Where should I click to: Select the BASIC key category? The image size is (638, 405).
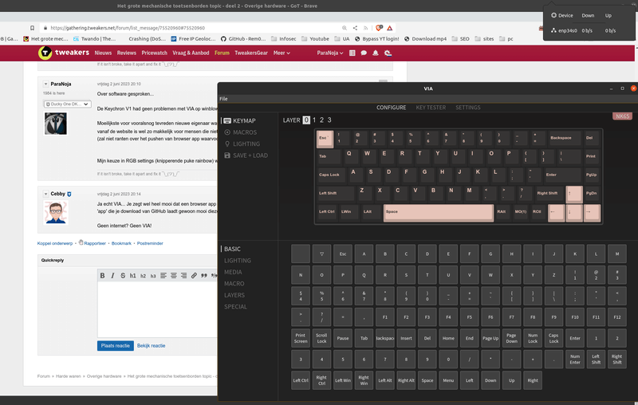tap(232, 249)
